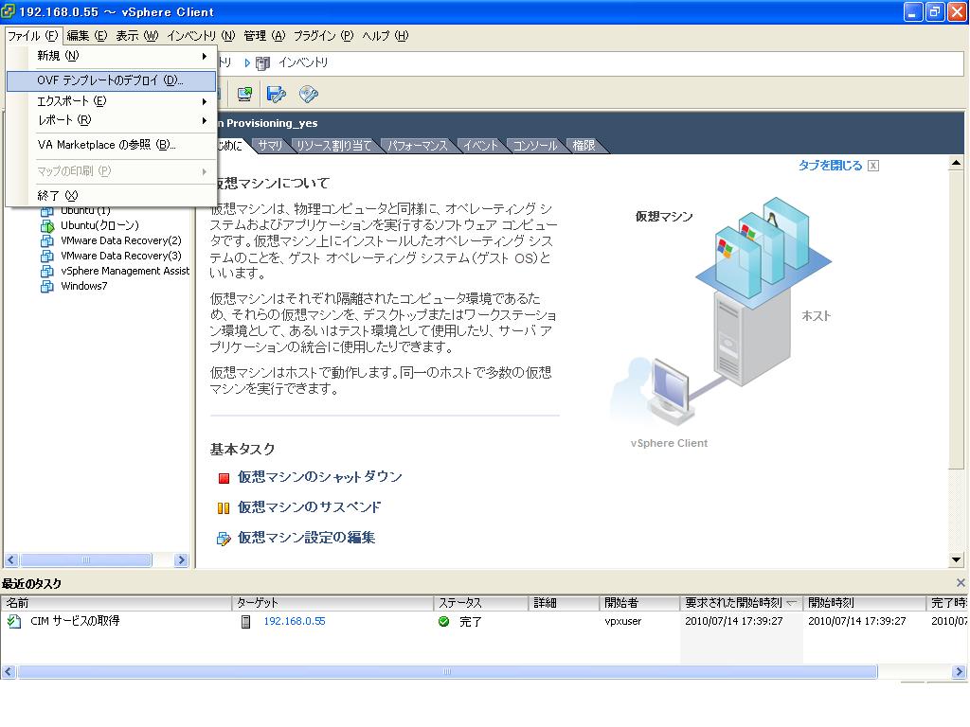This screenshot has height=727, width=970.
Task: Open the プラグイン (P) menu
Action: (324, 36)
